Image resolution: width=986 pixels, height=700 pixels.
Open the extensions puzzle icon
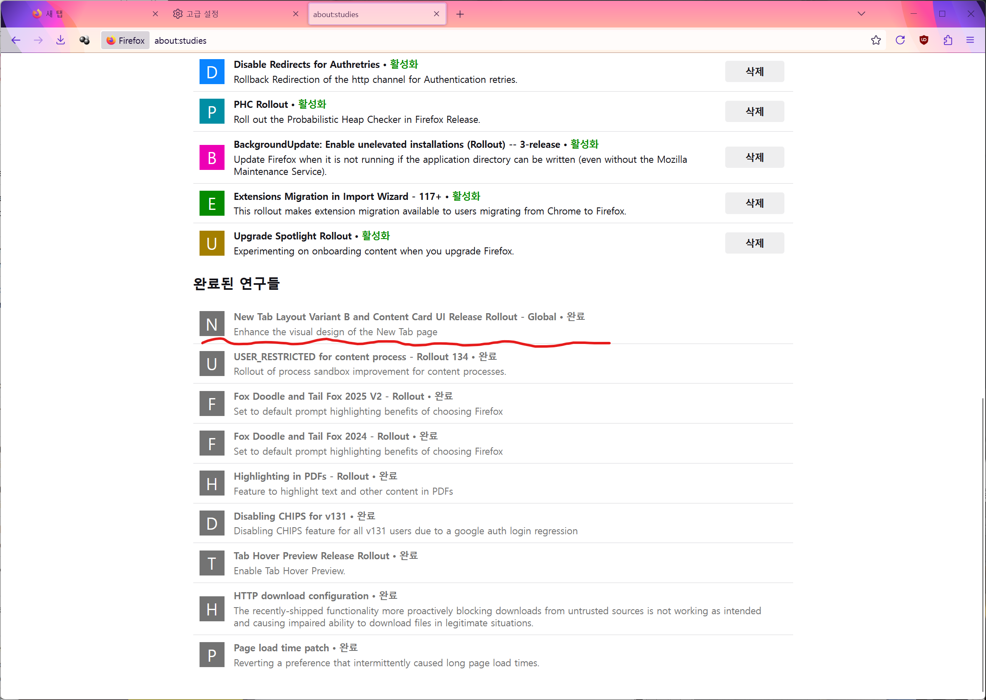click(947, 40)
